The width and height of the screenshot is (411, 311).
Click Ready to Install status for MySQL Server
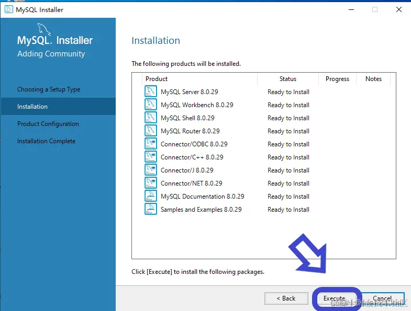288,92
